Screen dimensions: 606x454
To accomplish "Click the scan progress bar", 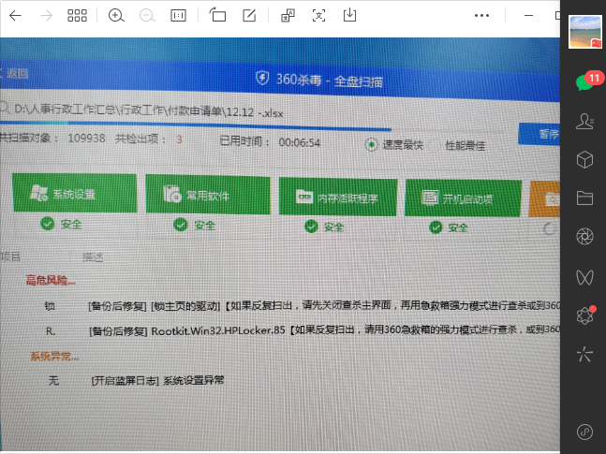I will pos(196,126).
